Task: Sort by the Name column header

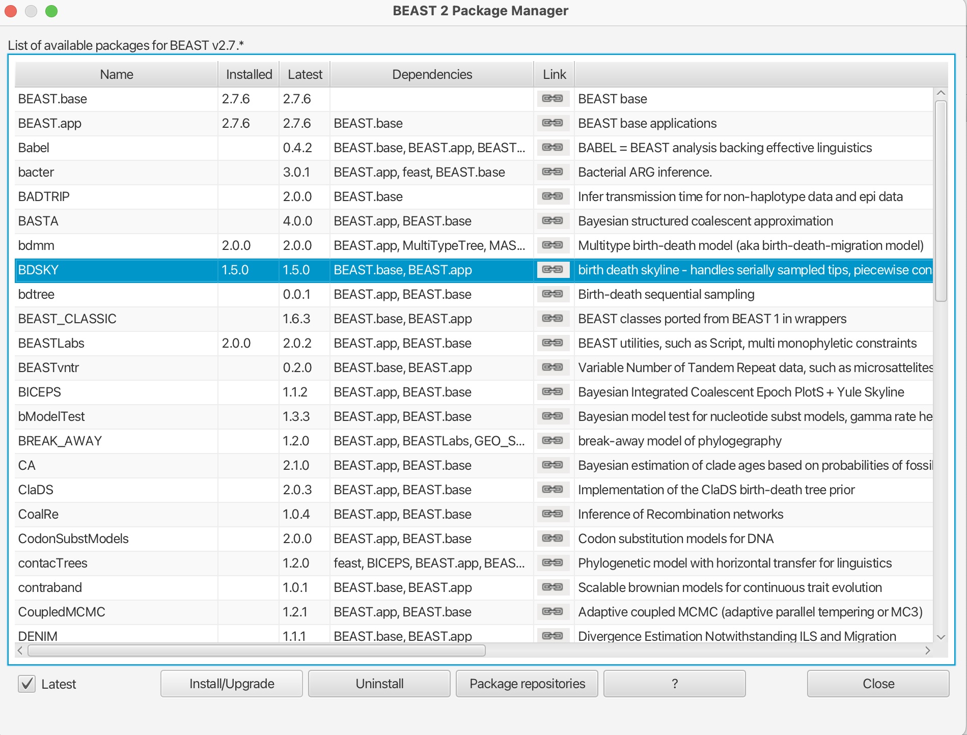Action: [117, 74]
